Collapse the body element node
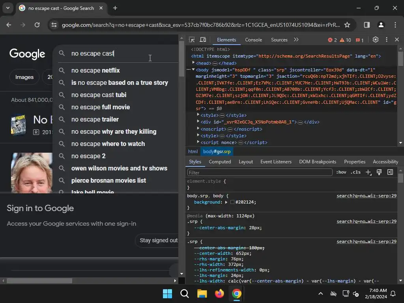404x303 pixels. (x=193, y=69)
